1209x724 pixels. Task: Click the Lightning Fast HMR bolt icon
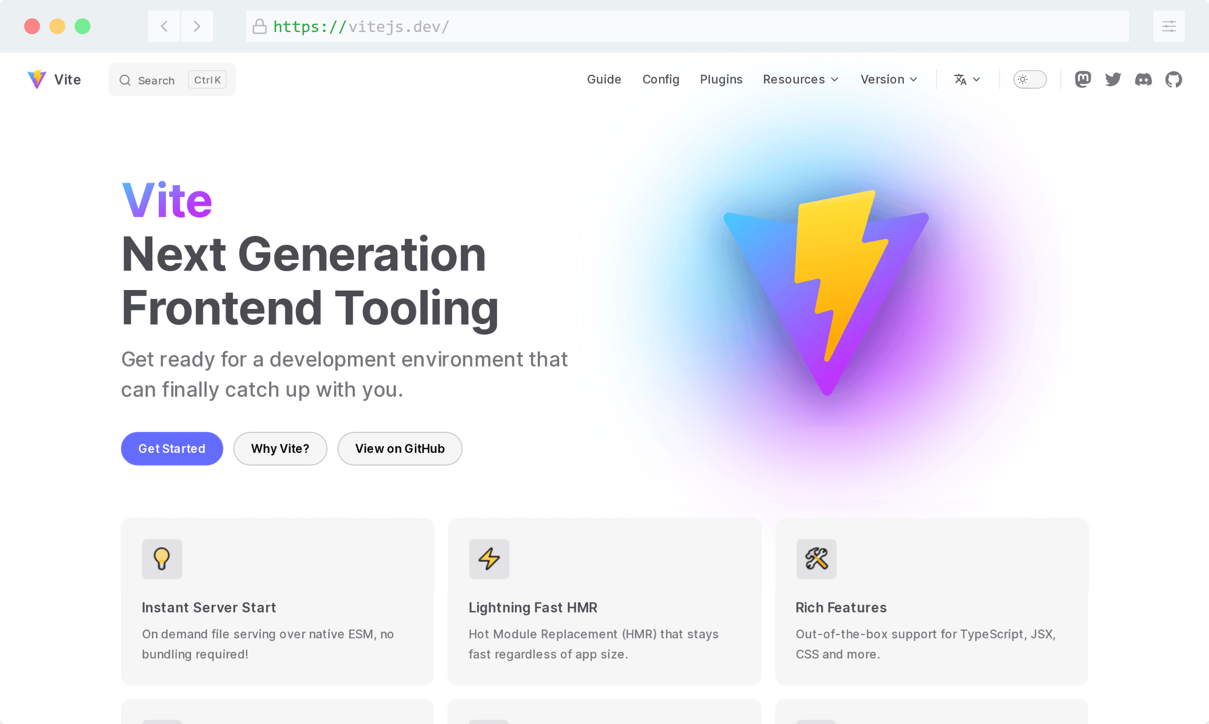(x=489, y=559)
